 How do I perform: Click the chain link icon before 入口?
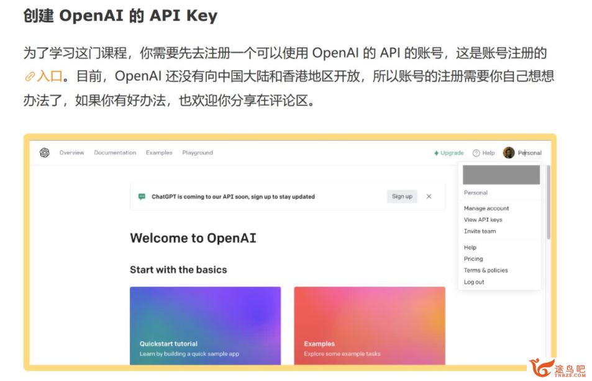pos(30,76)
